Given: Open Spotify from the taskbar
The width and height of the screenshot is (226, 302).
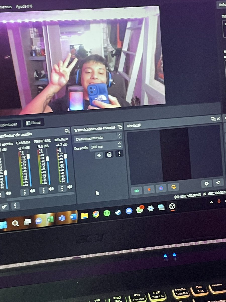Looking at the screenshot, I should click(x=107, y=213).
